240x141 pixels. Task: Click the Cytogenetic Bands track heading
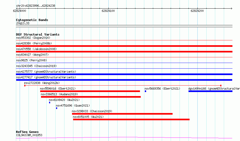point(32,20)
